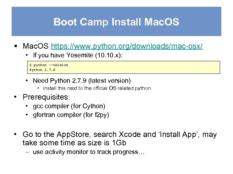
Task: Click the bullet beside the Yosemite line
Action: click(x=27, y=55)
